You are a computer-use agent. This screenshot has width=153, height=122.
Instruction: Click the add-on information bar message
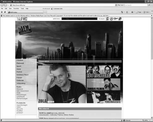[x=56, y=16]
